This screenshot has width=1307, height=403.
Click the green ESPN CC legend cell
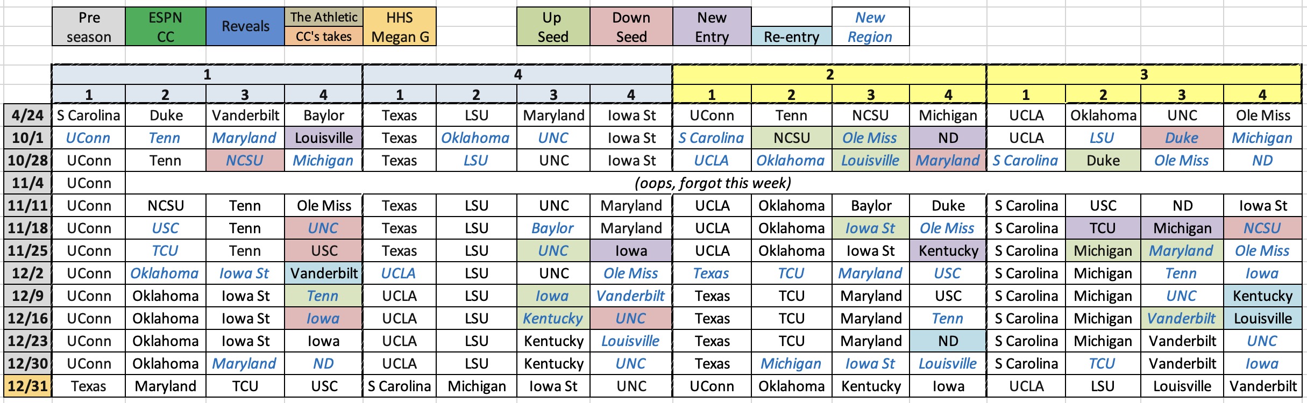[x=165, y=27]
